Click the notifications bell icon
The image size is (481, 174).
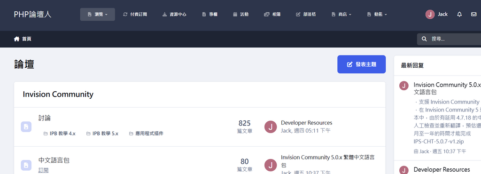tap(459, 15)
